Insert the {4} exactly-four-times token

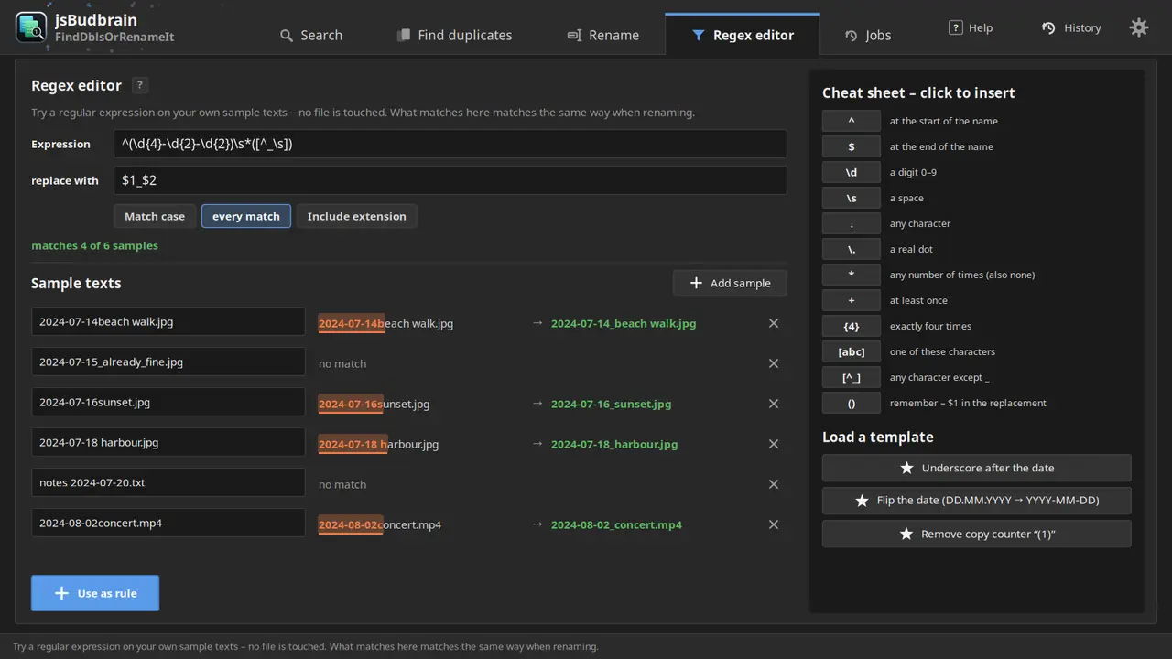coord(852,326)
